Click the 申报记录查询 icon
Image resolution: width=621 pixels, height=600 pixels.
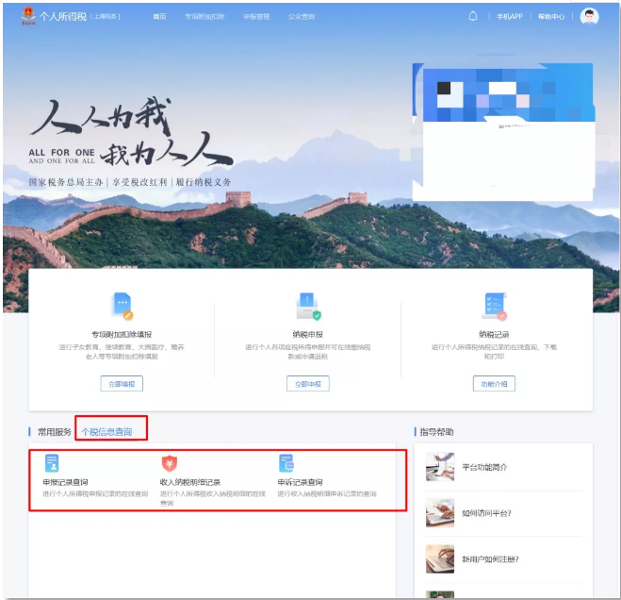coord(52,463)
